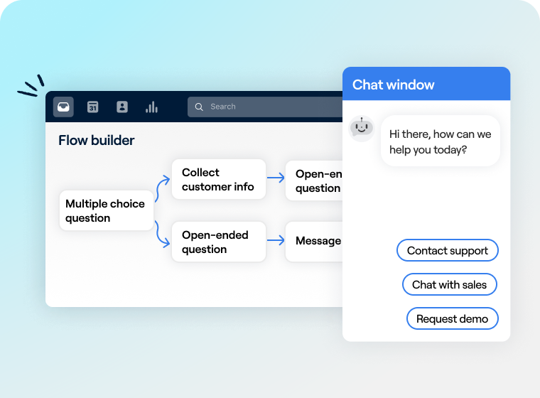Select the Collect customer info node
This screenshot has height=398, width=540.
pos(219,179)
